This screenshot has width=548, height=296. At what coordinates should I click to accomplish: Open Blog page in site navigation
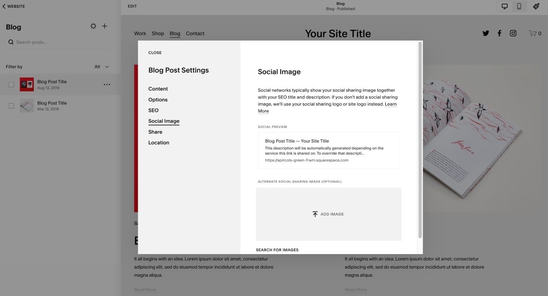coord(175,33)
